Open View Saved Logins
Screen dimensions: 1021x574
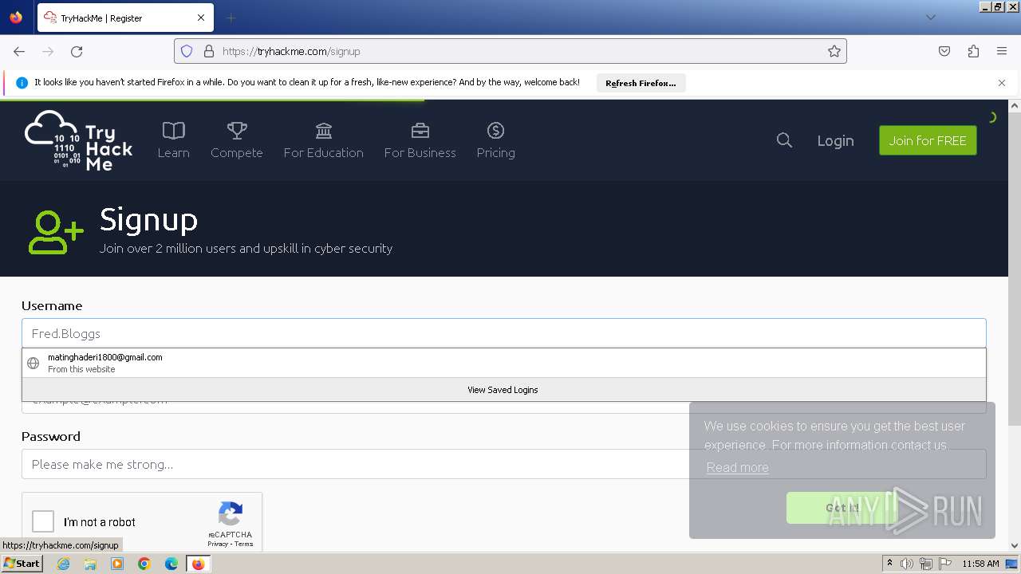coord(503,390)
